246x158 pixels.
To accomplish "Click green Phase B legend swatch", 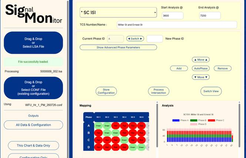I will point(194,120).
